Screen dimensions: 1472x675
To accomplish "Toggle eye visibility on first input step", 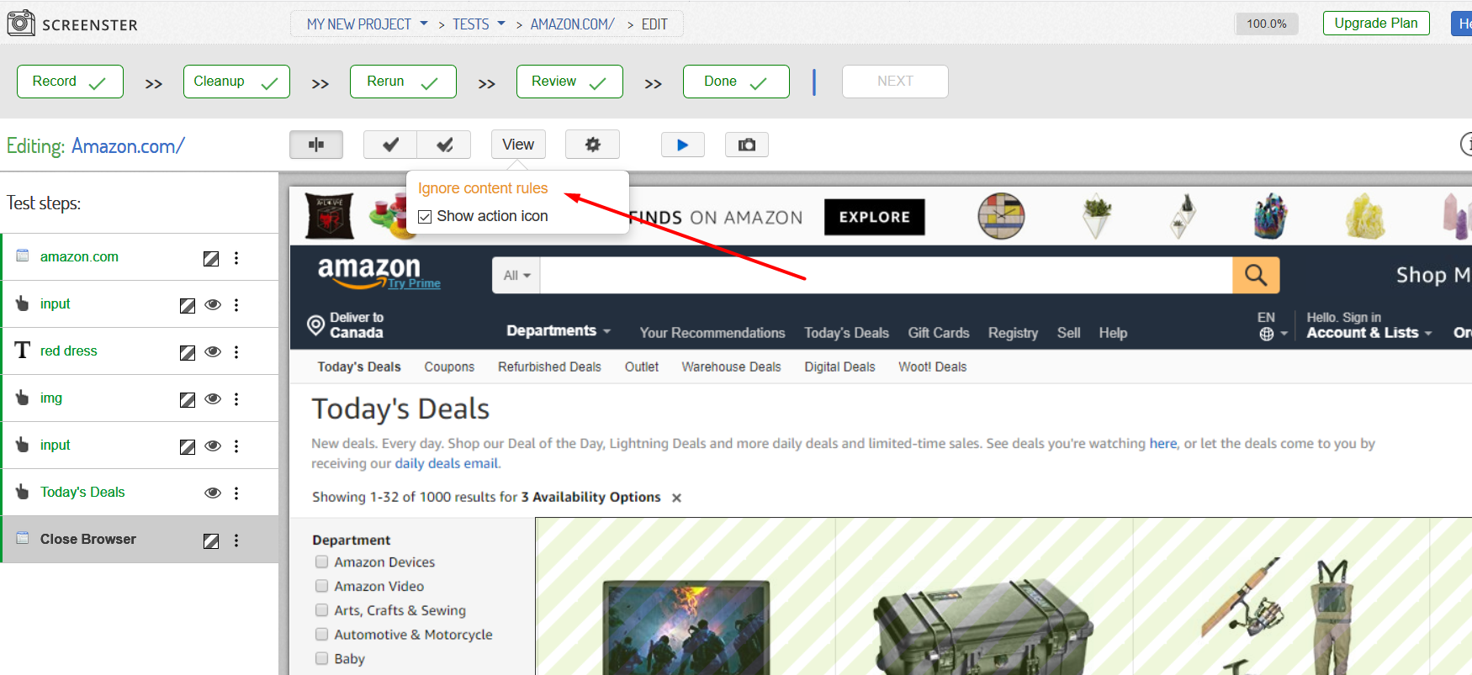I will coord(213,305).
